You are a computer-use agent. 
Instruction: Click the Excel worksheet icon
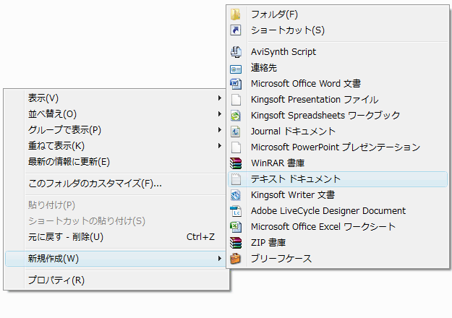point(236,227)
